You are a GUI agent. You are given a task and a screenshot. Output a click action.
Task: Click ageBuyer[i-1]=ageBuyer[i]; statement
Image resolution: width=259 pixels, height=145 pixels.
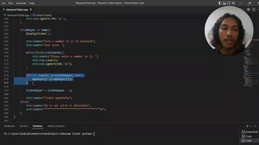click(52, 79)
